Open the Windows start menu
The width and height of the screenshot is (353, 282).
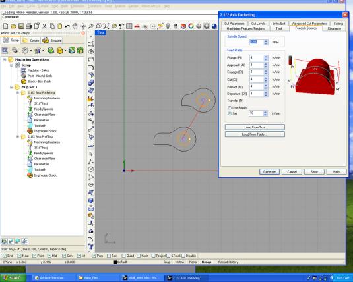pos(13,278)
